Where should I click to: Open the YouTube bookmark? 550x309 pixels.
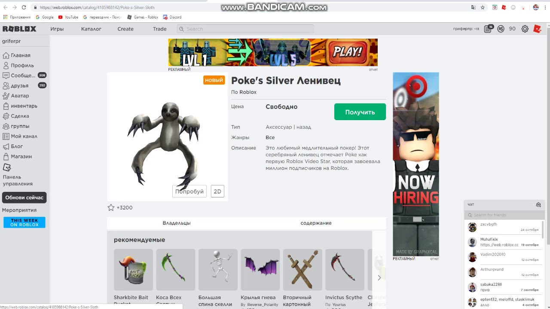(68, 17)
